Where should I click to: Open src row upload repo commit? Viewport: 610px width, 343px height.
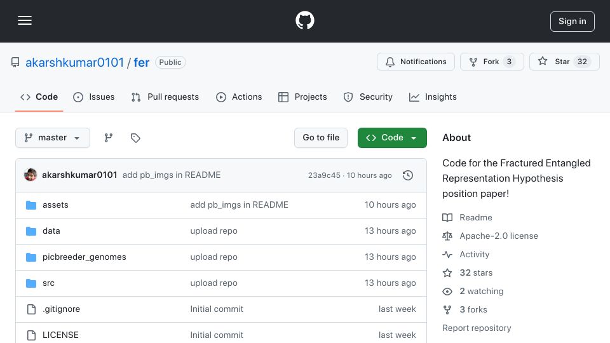pyautogui.click(x=213, y=283)
